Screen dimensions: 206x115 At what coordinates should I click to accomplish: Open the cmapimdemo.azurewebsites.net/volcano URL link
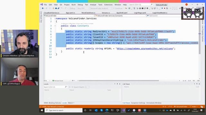pos(145,49)
